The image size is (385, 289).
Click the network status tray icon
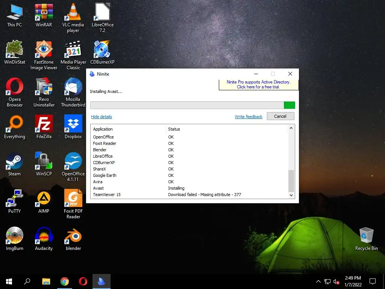click(x=327, y=281)
